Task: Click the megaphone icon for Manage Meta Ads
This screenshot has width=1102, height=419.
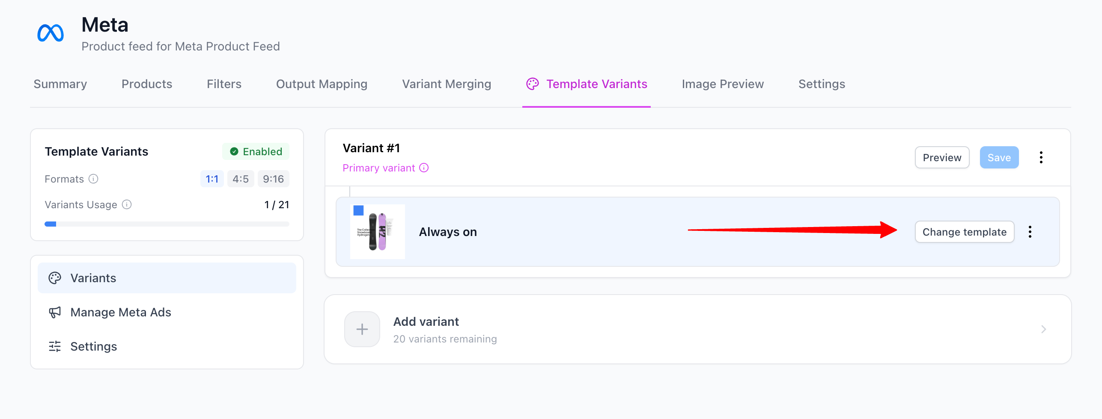Action: pyautogui.click(x=55, y=312)
